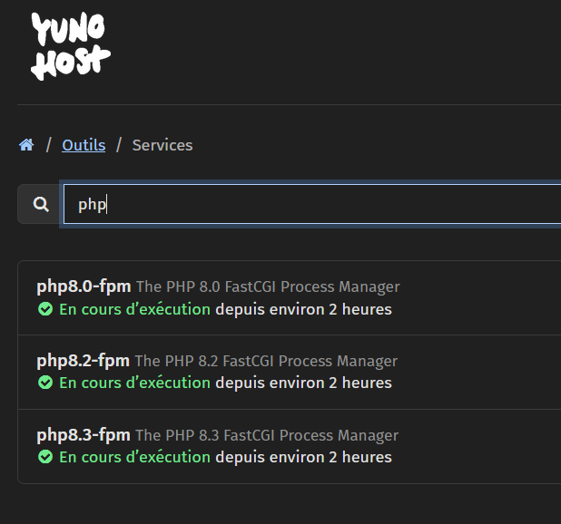Click the PHP 8.3 FastCGI Process Manager description
This screenshot has width=561, height=524.
(267, 435)
